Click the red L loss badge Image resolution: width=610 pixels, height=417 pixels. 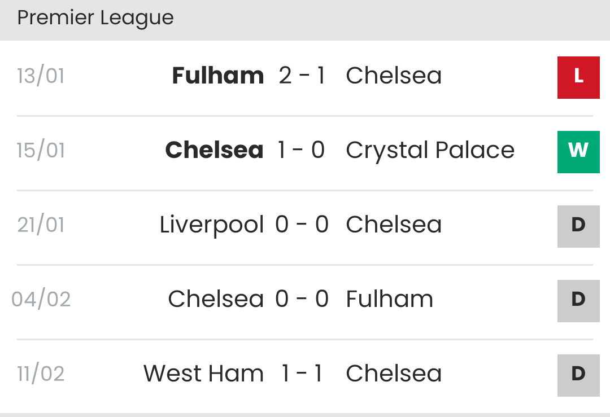(x=578, y=77)
